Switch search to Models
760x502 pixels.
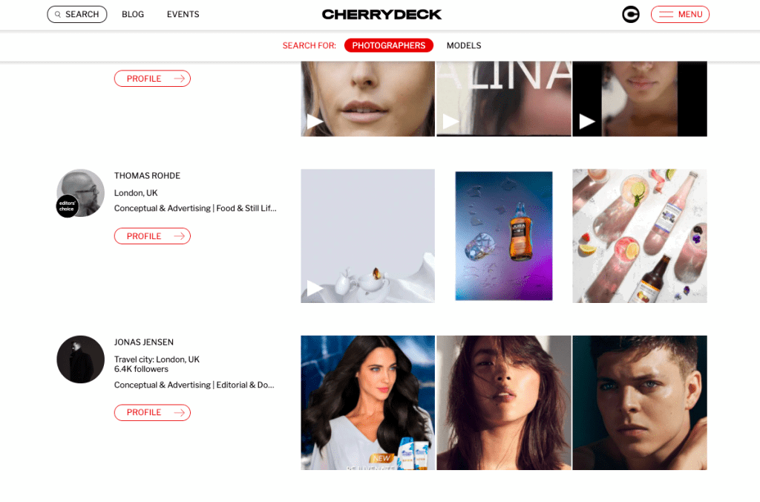[x=464, y=45]
